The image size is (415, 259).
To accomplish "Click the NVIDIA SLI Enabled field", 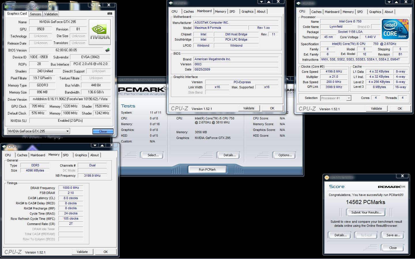I will (70, 121).
